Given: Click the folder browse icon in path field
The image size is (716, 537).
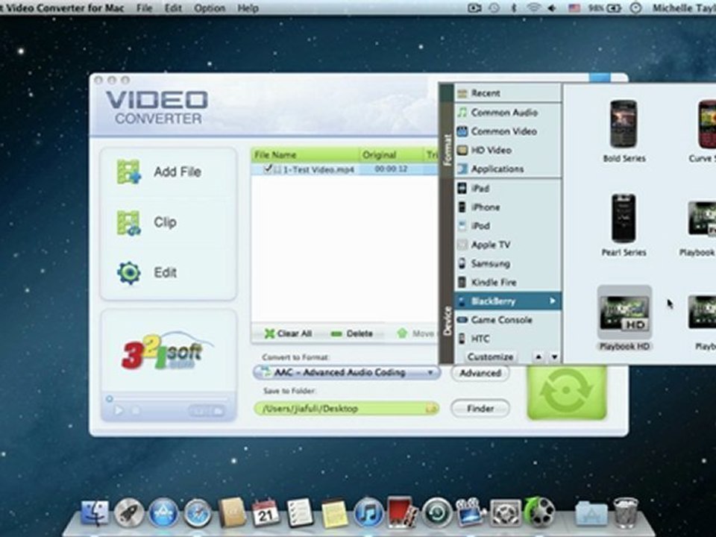Looking at the screenshot, I should click(x=431, y=409).
